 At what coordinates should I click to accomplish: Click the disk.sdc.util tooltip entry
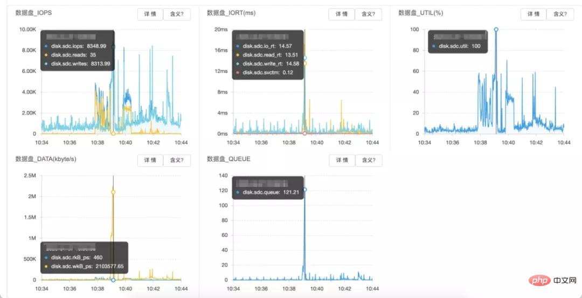458,46
